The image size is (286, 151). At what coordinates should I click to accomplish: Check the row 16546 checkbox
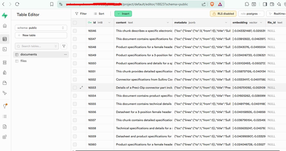tap(75, 31)
